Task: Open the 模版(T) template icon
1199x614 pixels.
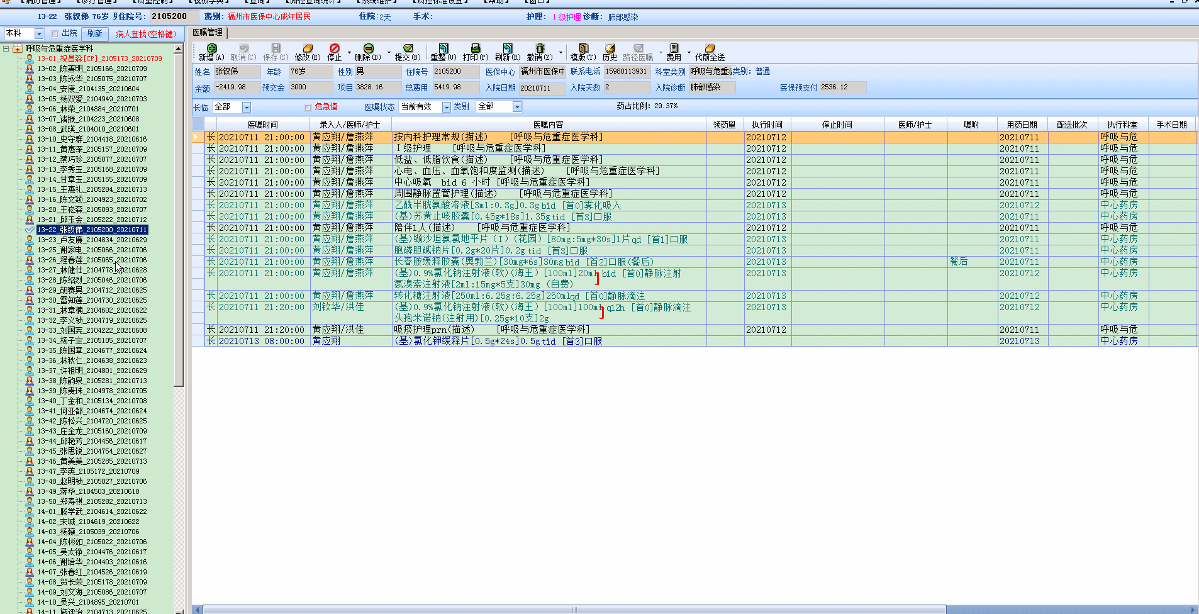Action: tap(583, 48)
